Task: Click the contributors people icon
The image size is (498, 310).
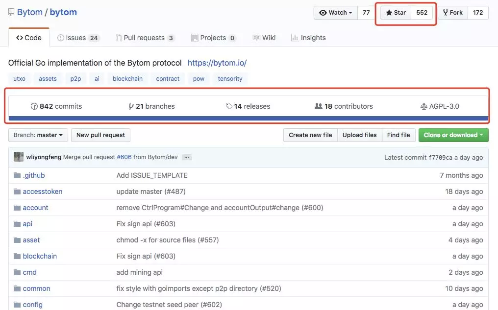Action: (318, 106)
